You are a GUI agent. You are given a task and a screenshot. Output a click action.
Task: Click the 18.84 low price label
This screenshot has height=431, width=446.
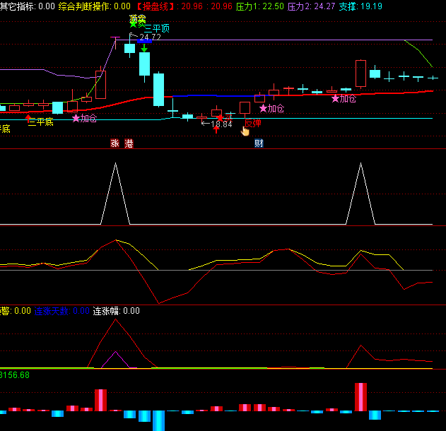coord(221,124)
